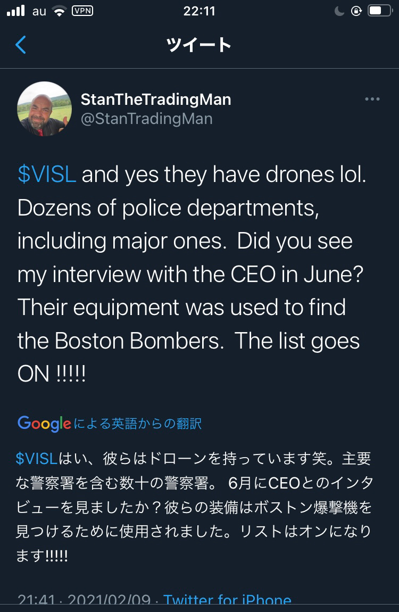The height and width of the screenshot is (612, 399).
Task: Tap the back chevron to leave the tweet
Action: tap(20, 45)
